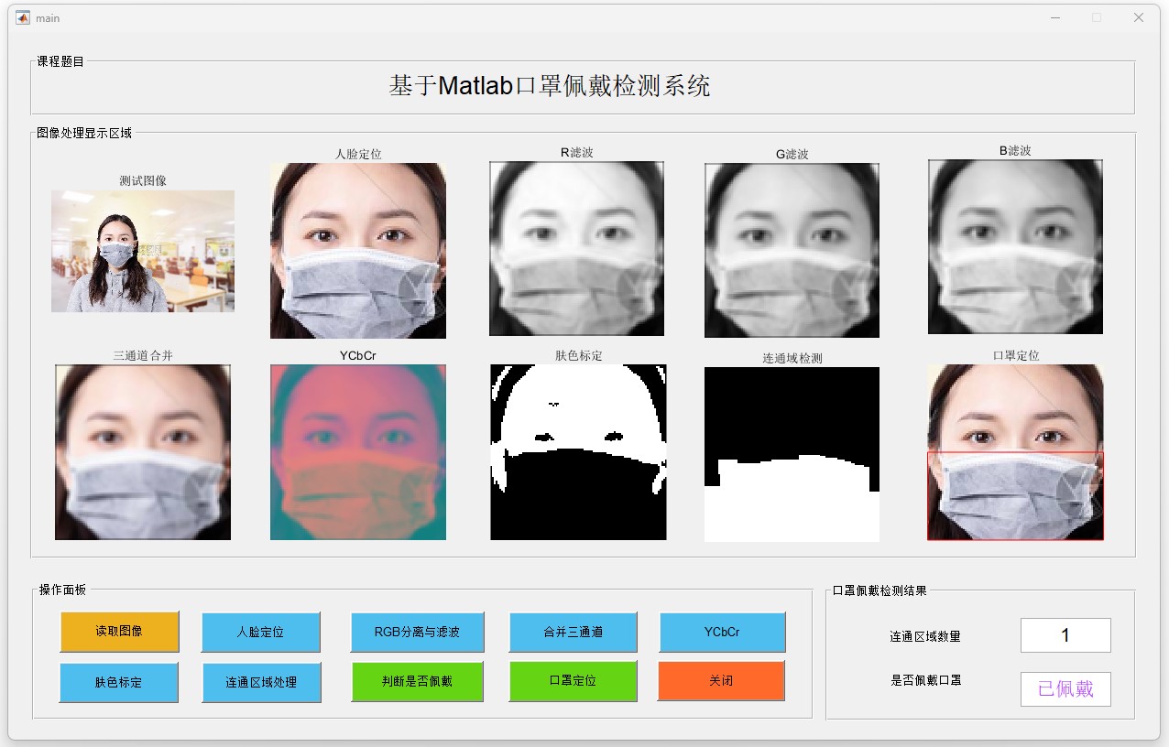Click the 合并三通道 button
This screenshot has height=747, width=1169.
(x=573, y=632)
